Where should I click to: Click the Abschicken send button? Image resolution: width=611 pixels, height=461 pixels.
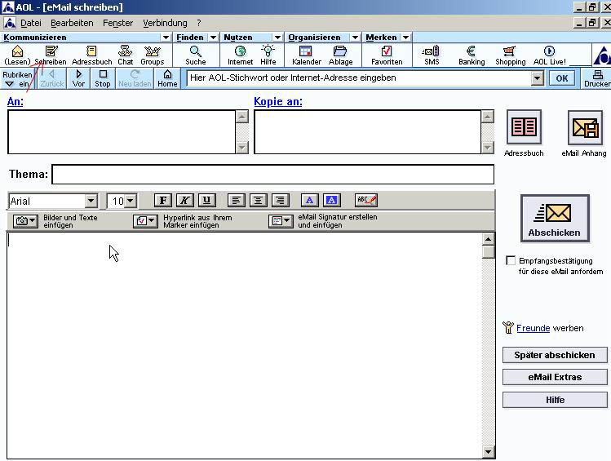pyautogui.click(x=555, y=219)
